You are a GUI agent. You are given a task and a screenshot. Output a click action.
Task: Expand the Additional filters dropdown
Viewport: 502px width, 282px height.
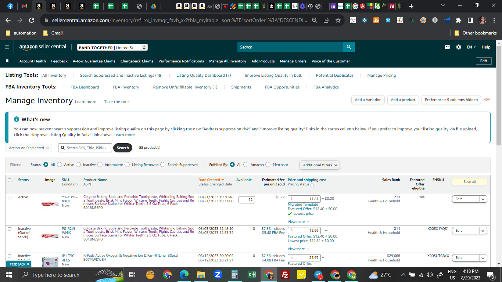[x=320, y=165]
